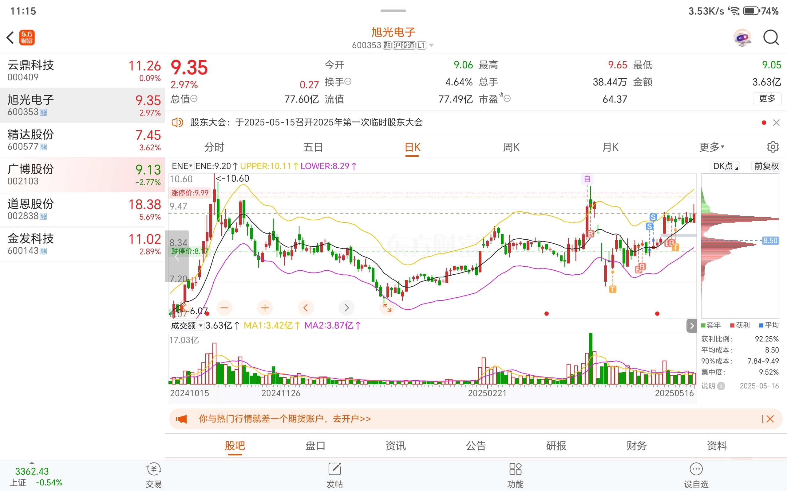Select 金发科技 in the stock list
Image resolution: width=787 pixels, height=491 pixels.
coord(82,244)
